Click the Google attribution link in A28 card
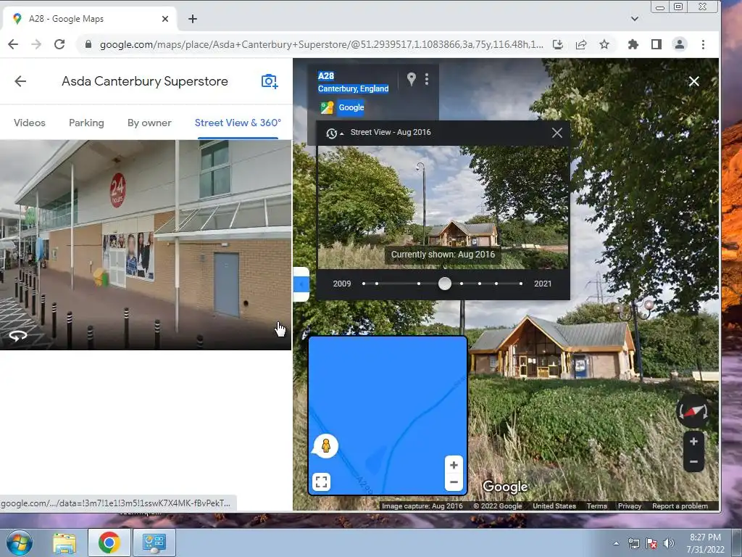Viewport: 742px width, 557px height. coord(351,107)
